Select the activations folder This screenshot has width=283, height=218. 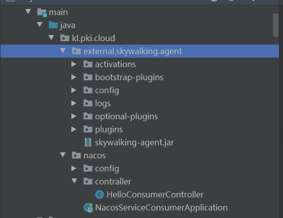coord(115,64)
